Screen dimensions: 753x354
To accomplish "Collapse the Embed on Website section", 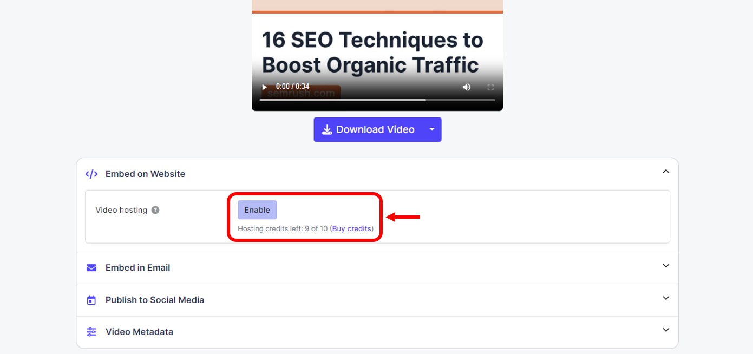I will coord(665,170).
